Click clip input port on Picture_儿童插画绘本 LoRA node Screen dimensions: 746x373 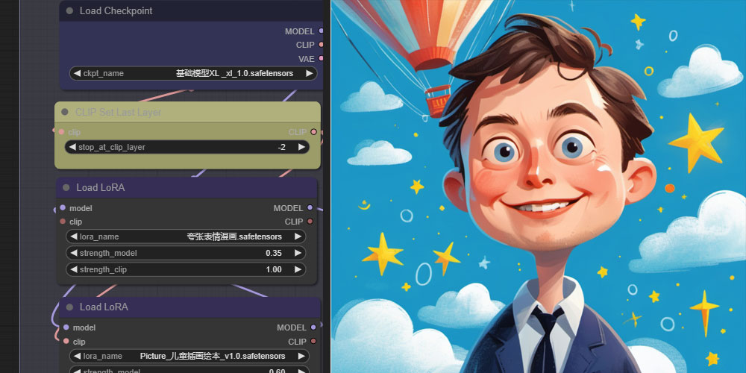[x=66, y=341]
